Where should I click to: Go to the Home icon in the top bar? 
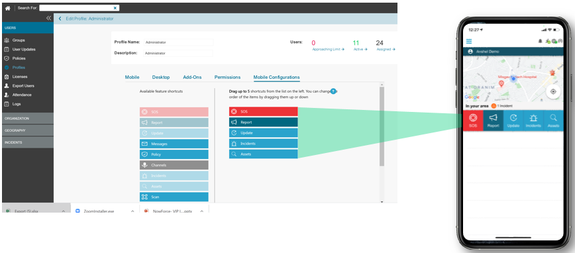(7, 8)
